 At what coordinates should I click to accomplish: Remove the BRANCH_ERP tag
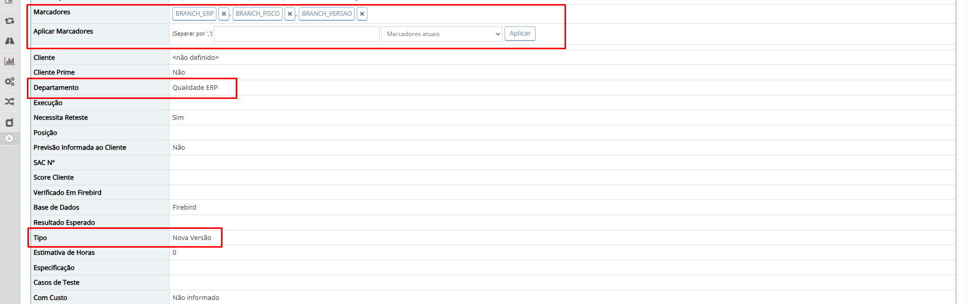224,14
